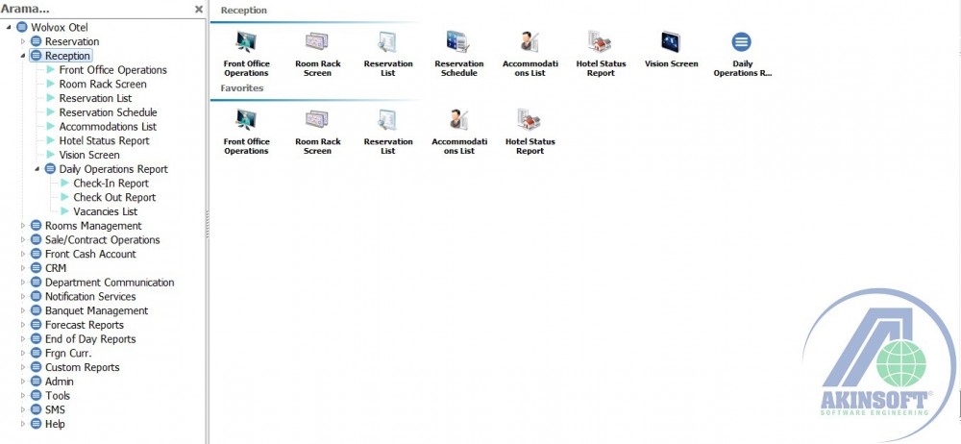Select Frgn Curr. in the tree
Viewport: 961px width, 444px height.
pos(68,353)
